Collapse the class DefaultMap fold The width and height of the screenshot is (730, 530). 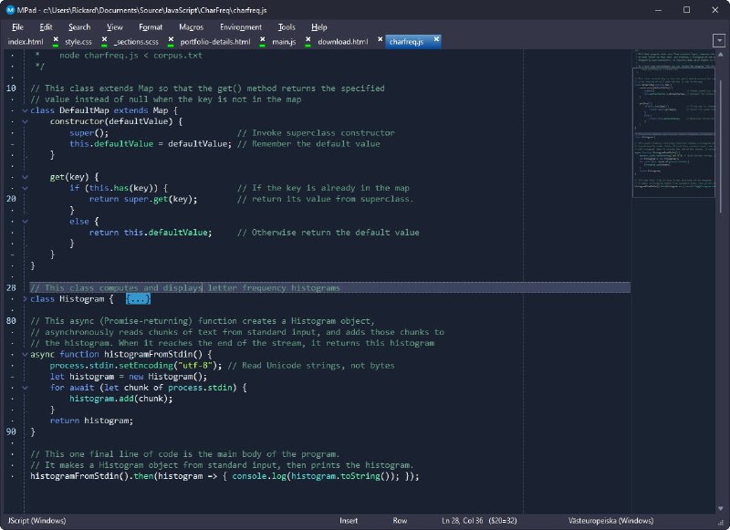point(26,110)
